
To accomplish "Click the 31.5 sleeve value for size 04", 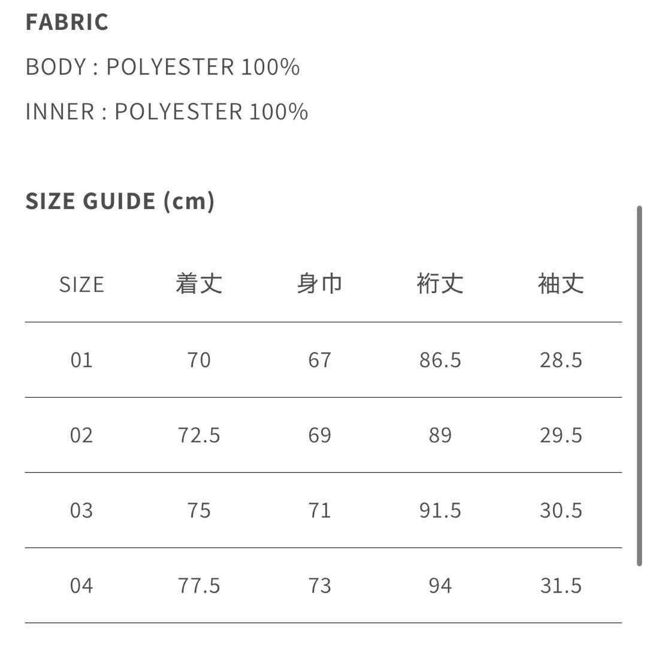I will 561,585.
